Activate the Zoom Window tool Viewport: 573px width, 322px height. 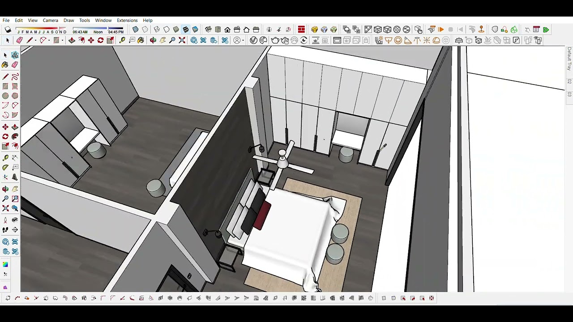[x=15, y=198]
